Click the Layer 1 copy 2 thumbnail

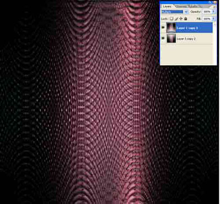coord(171,38)
